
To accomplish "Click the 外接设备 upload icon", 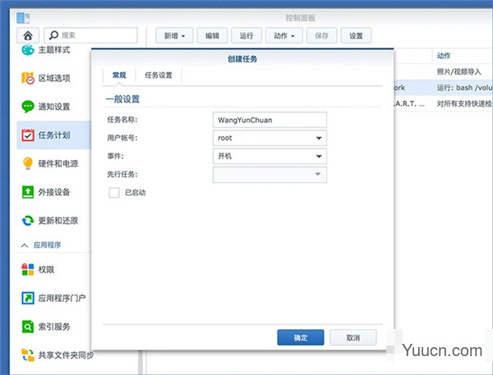I will click(28, 192).
